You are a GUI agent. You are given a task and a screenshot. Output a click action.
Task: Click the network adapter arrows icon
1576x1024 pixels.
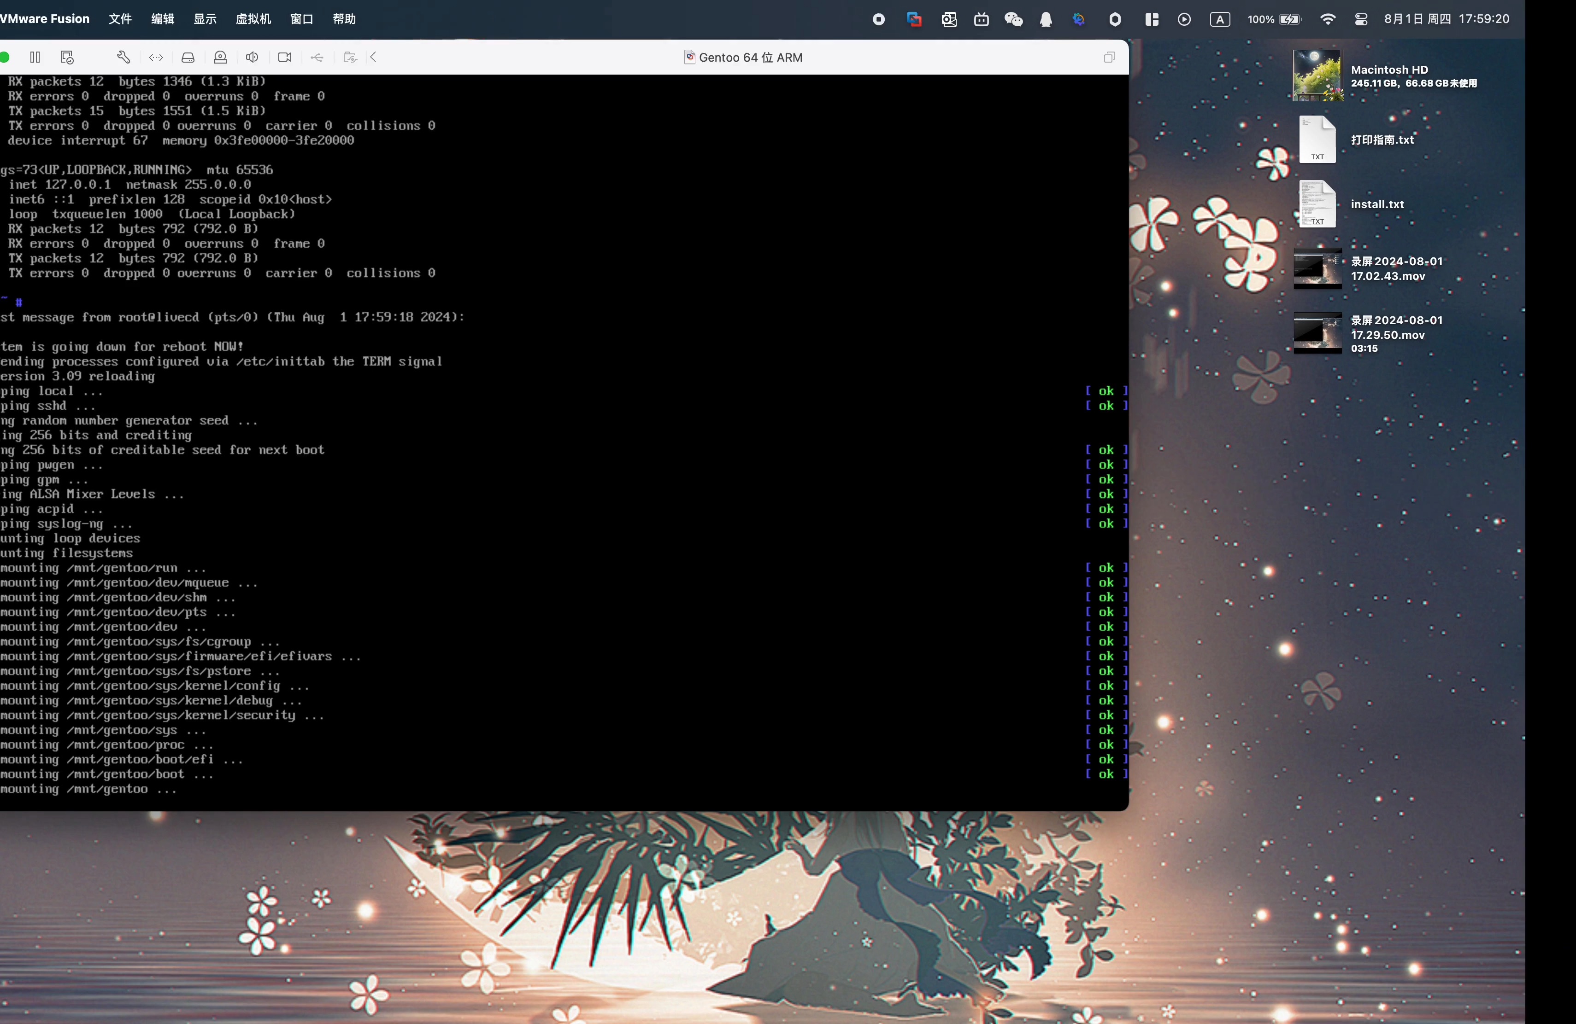pos(156,58)
